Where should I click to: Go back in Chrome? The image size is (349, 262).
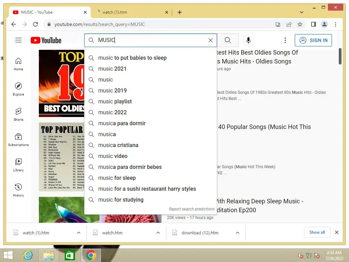tap(14, 24)
